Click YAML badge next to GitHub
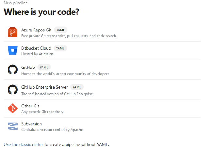 coord(44,67)
